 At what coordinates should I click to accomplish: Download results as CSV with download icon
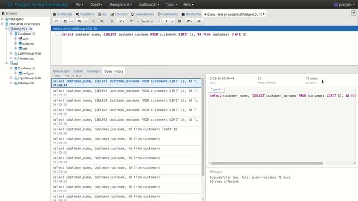click(x=199, y=21)
